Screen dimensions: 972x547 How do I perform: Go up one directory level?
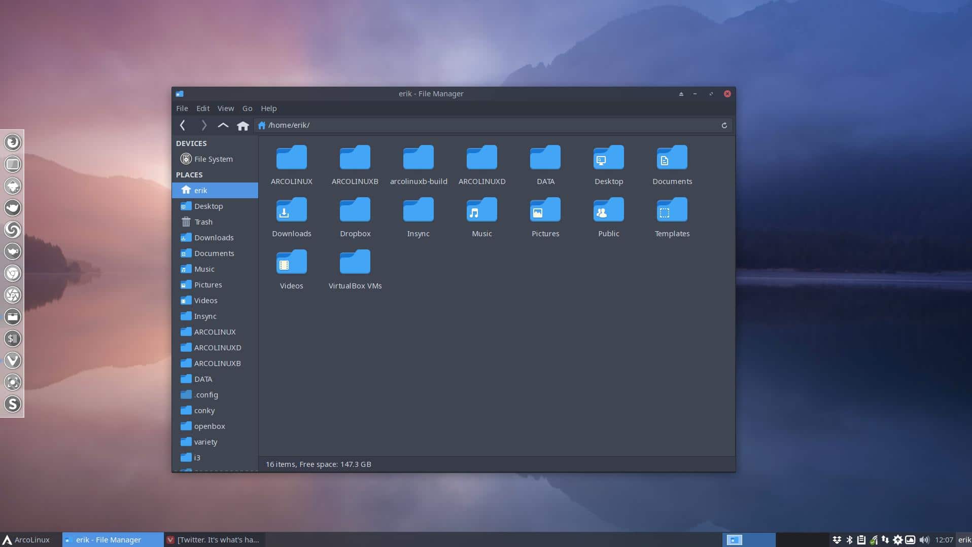pos(223,125)
